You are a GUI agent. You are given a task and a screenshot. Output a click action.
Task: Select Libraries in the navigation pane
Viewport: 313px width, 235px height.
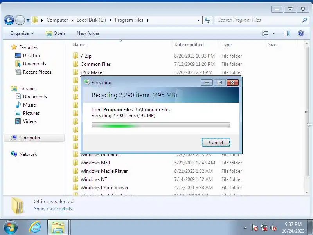coord(27,89)
